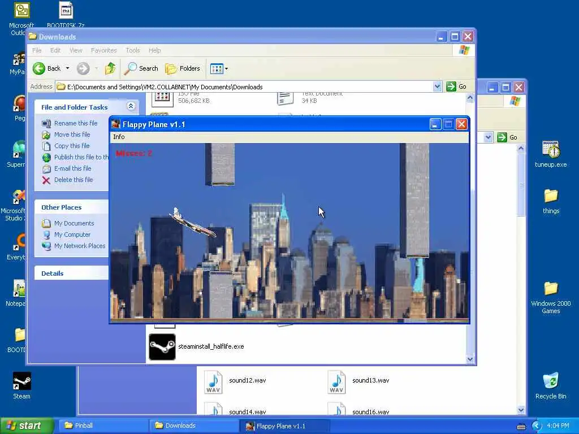Open the Favorites menu in Downloads
Image resolution: width=579 pixels, height=434 pixels.
click(103, 50)
